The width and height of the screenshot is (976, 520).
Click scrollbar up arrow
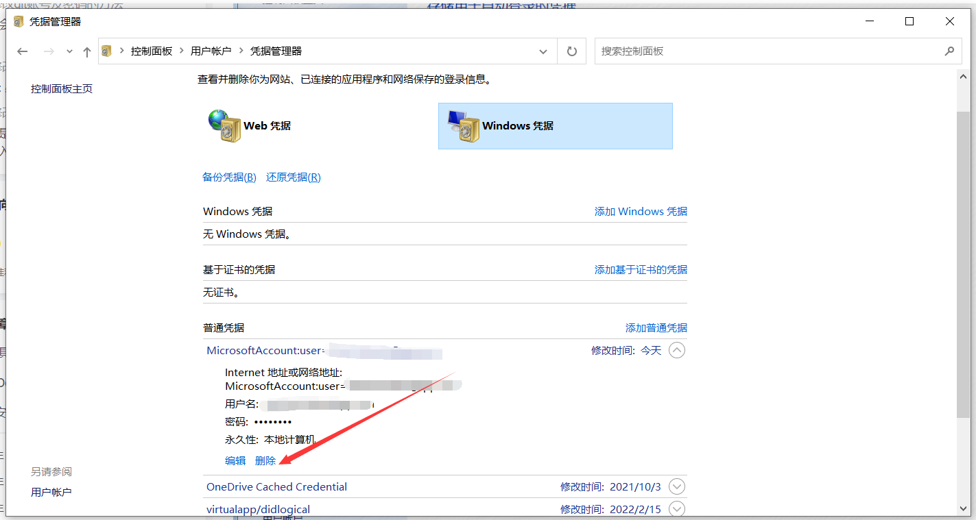[x=963, y=75]
